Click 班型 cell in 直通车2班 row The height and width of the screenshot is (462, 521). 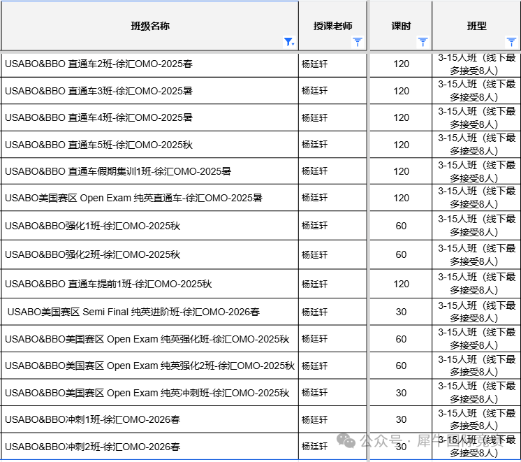click(x=476, y=64)
